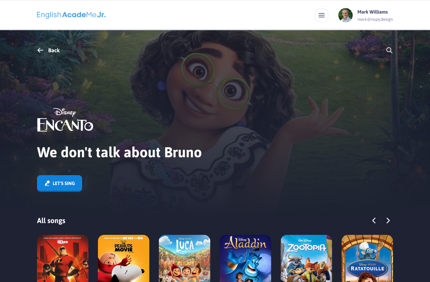
Task: Click the We don't talk about Bruno title
Action: (119, 152)
